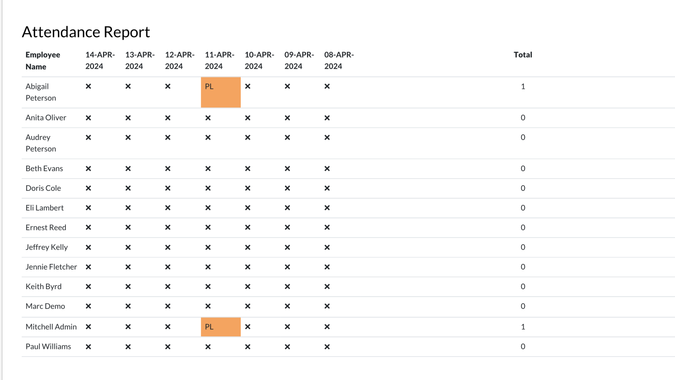Image resolution: width=675 pixels, height=380 pixels.
Task: Select the Jennie Fletcher employee name
Action: click(x=51, y=267)
